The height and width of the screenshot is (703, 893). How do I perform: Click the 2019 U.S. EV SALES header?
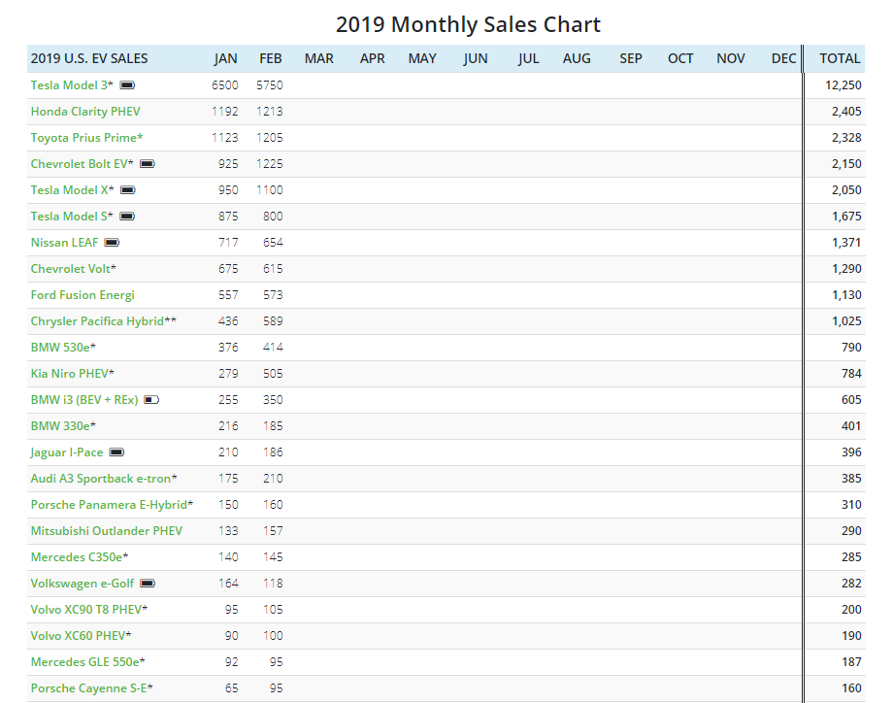(x=89, y=58)
